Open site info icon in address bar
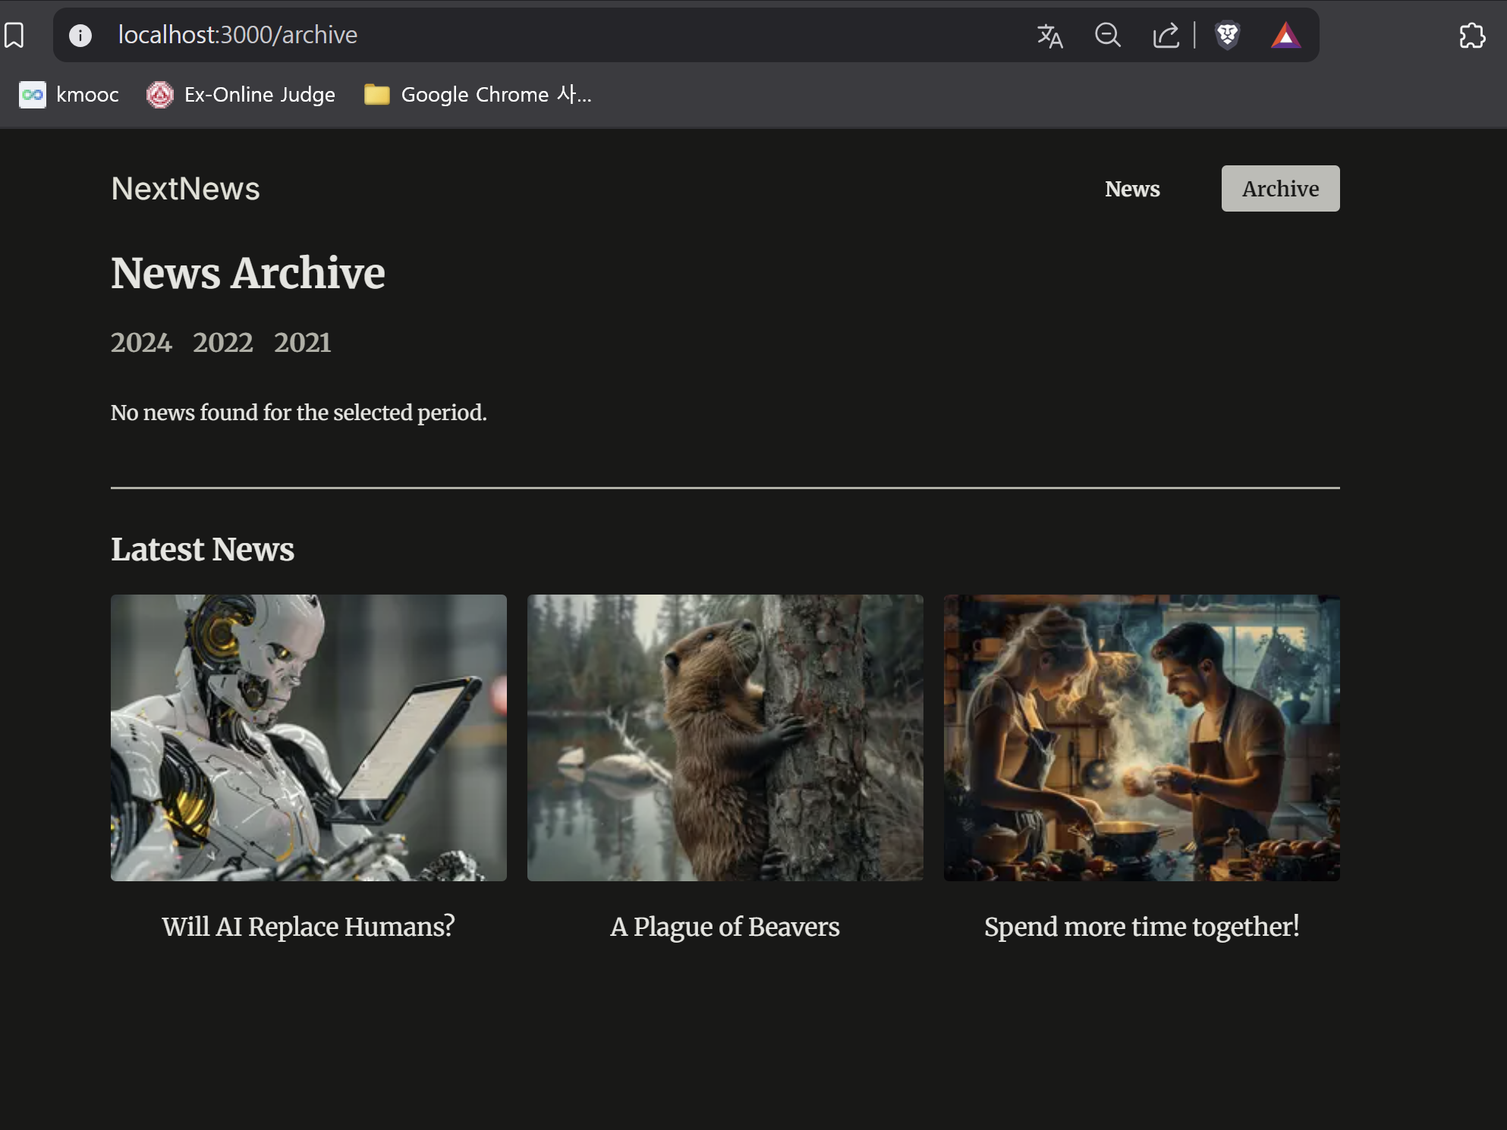 80,35
